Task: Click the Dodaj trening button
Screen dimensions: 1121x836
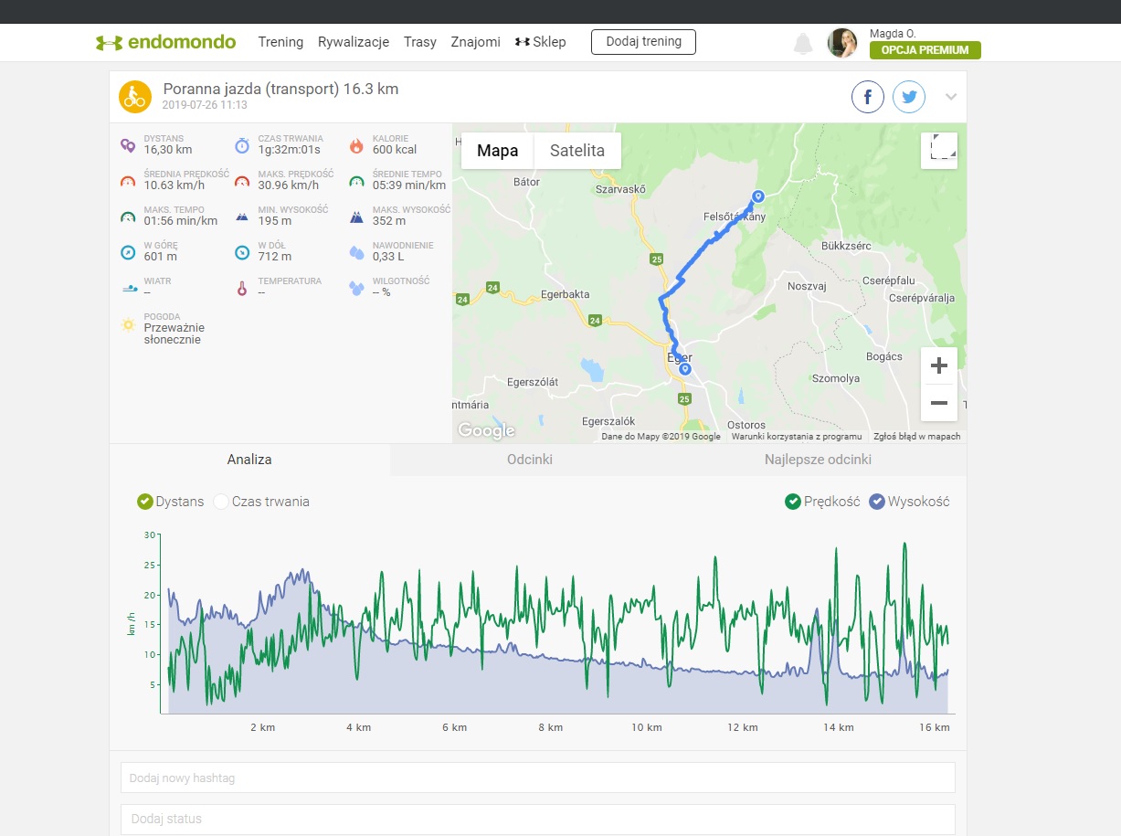Action: tap(643, 42)
